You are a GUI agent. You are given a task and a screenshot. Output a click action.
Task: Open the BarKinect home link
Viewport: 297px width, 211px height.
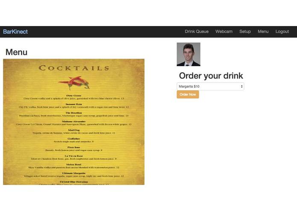15,32
